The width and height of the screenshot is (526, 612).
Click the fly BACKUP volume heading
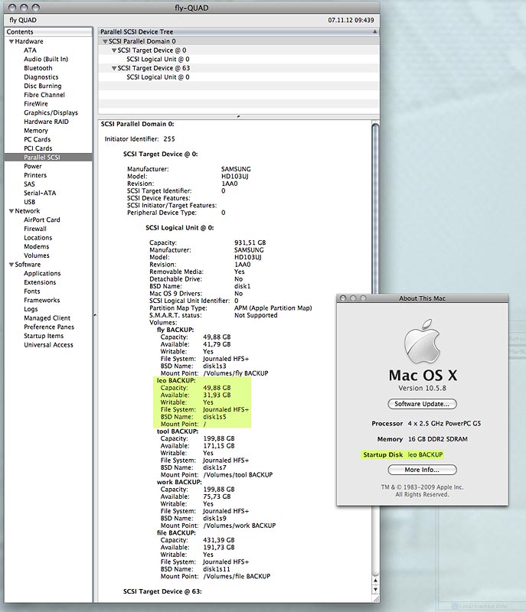175,330
